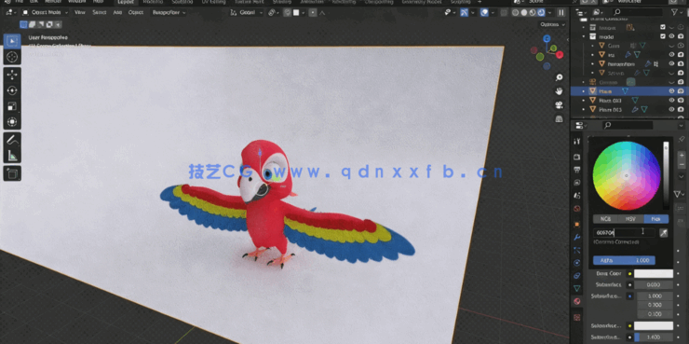Toggle snapping magnet in header
This screenshot has height=344, width=689.
(288, 12)
